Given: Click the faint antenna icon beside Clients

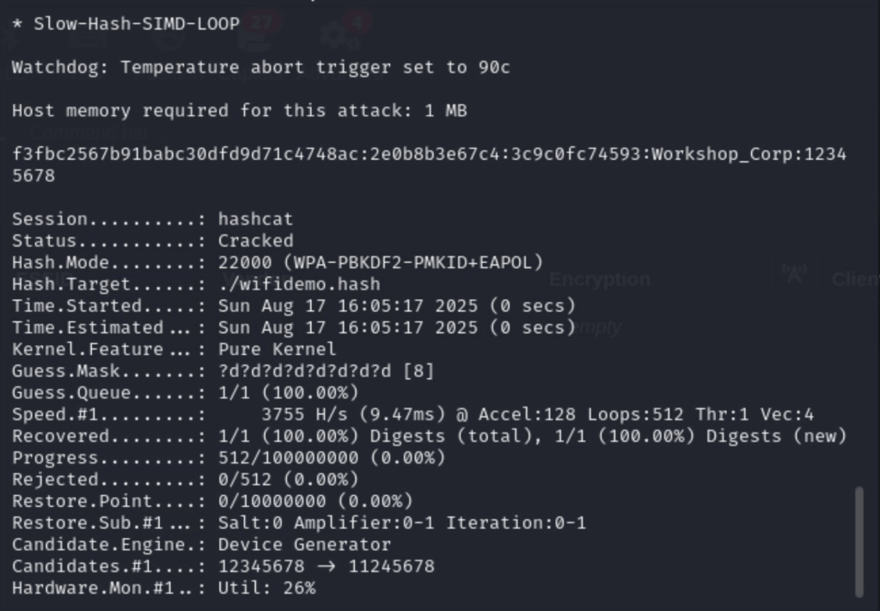Looking at the screenshot, I should pos(794,274).
